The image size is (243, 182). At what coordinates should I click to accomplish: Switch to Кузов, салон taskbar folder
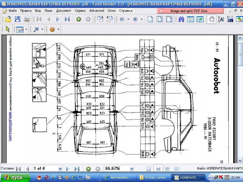154,177
